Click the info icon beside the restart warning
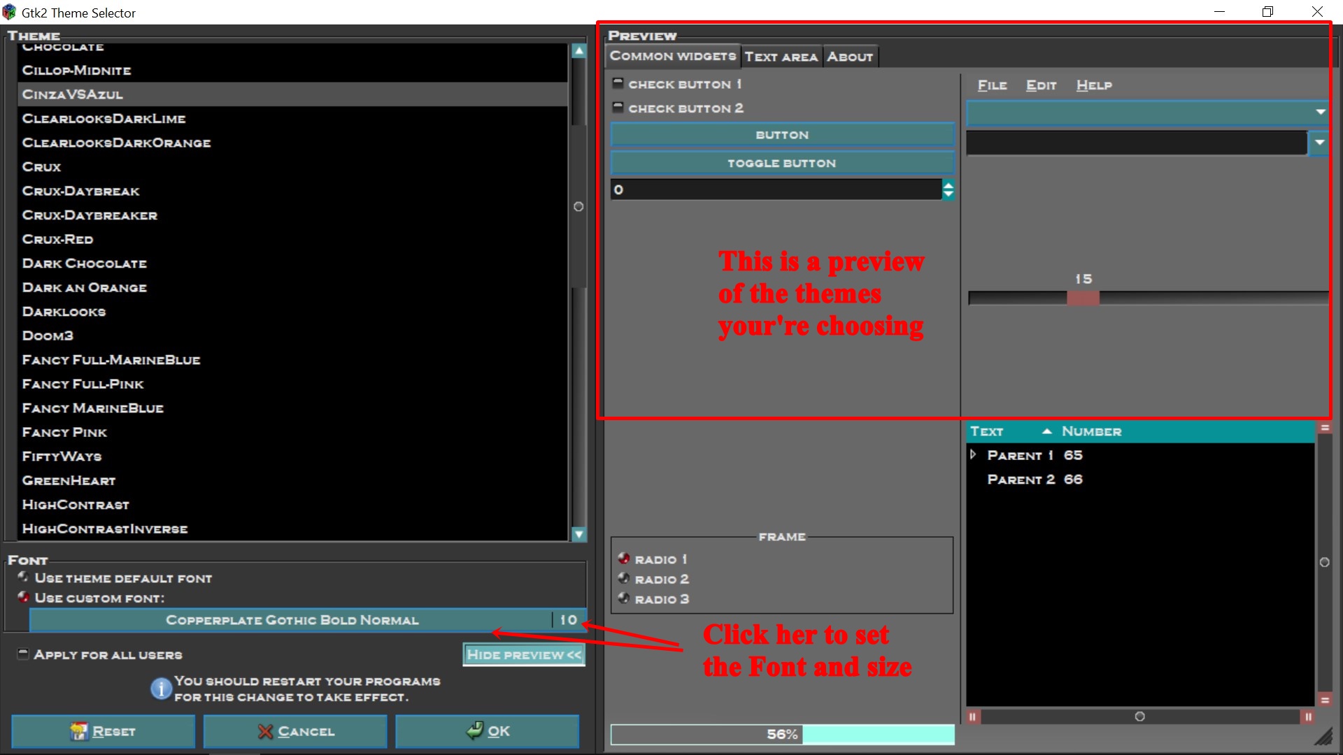1343x755 pixels. [159, 689]
